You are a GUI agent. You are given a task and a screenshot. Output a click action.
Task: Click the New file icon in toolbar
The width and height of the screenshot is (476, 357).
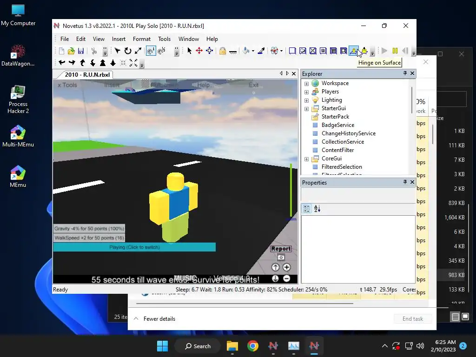(62, 51)
